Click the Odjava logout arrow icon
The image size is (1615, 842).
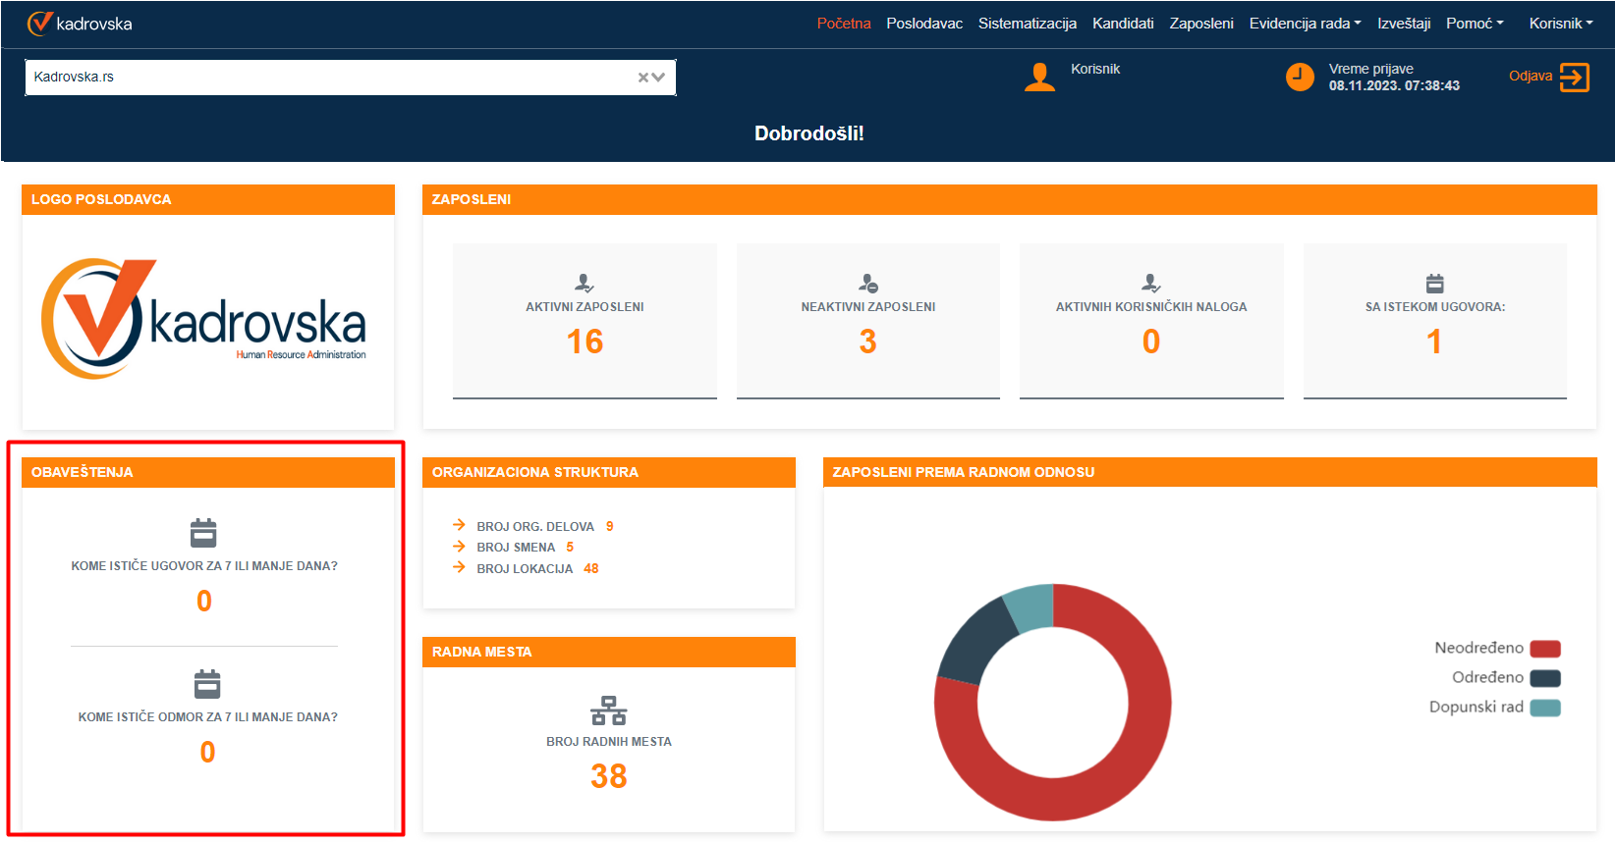(1574, 78)
